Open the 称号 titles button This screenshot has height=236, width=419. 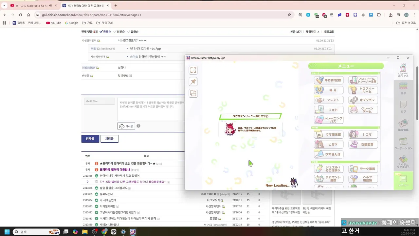(329, 90)
